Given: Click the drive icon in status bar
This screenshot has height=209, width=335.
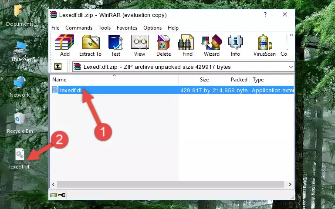Looking at the screenshot, I should click(x=54, y=195).
